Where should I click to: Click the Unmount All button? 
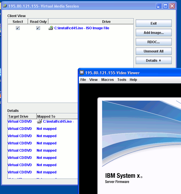click(153, 51)
